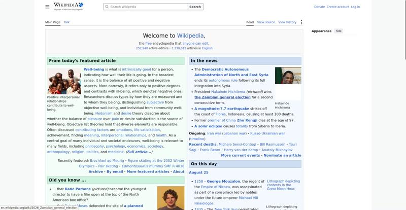The image size is (406, 210).
Task: Follow the 'intrinsically good' link
Action: pos(137,69)
